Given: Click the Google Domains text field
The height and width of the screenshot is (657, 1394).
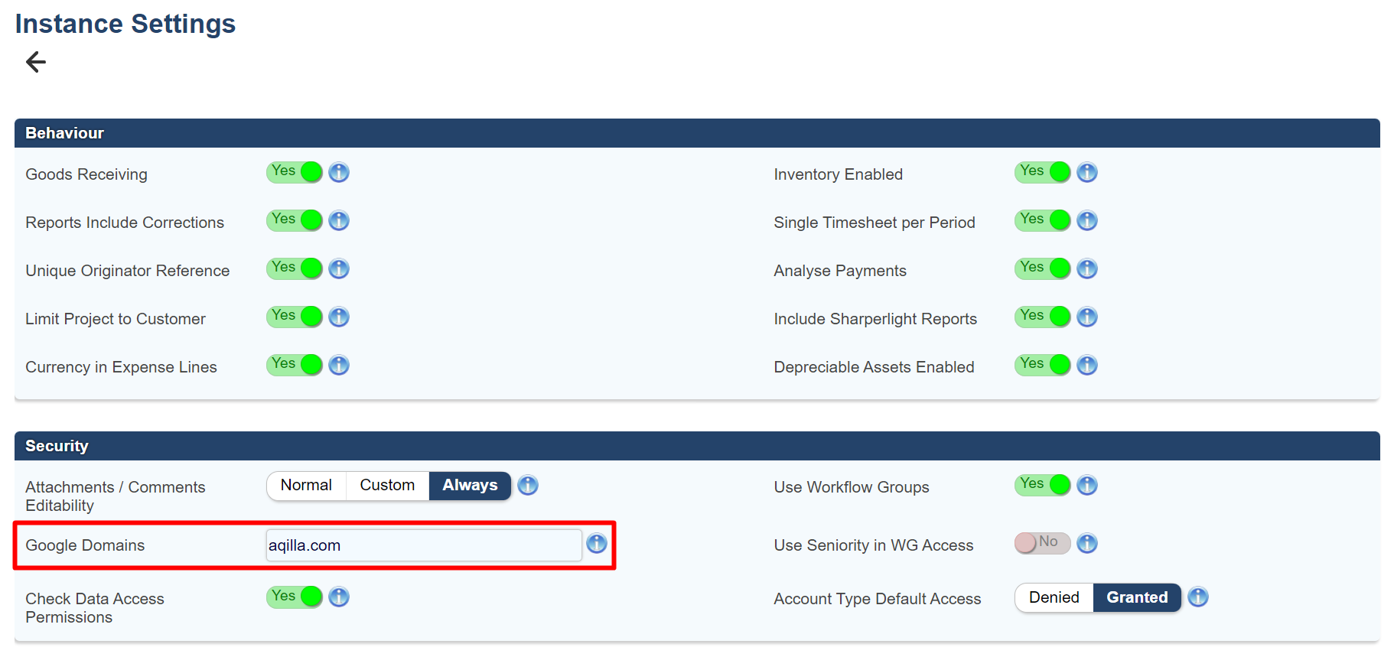Looking at the screenshot, I should click(423, 545).
